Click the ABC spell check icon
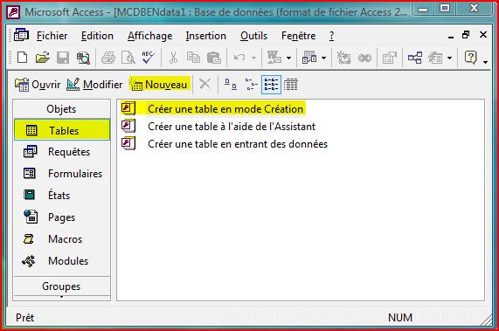The height and width of the screenshot is (331, 499). pos(149,58)
